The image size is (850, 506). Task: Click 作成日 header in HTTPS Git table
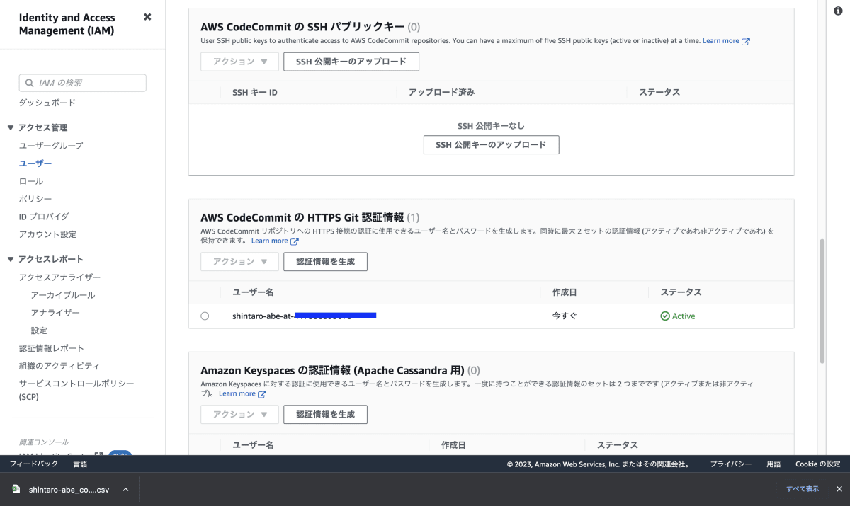click(565, 292)
